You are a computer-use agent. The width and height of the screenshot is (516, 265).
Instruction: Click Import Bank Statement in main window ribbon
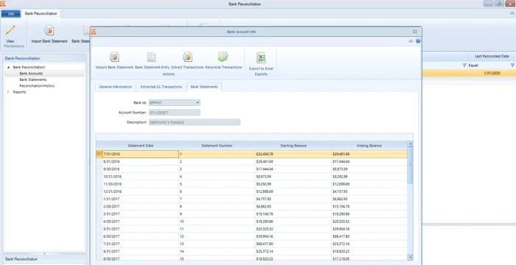click(49, 34)
